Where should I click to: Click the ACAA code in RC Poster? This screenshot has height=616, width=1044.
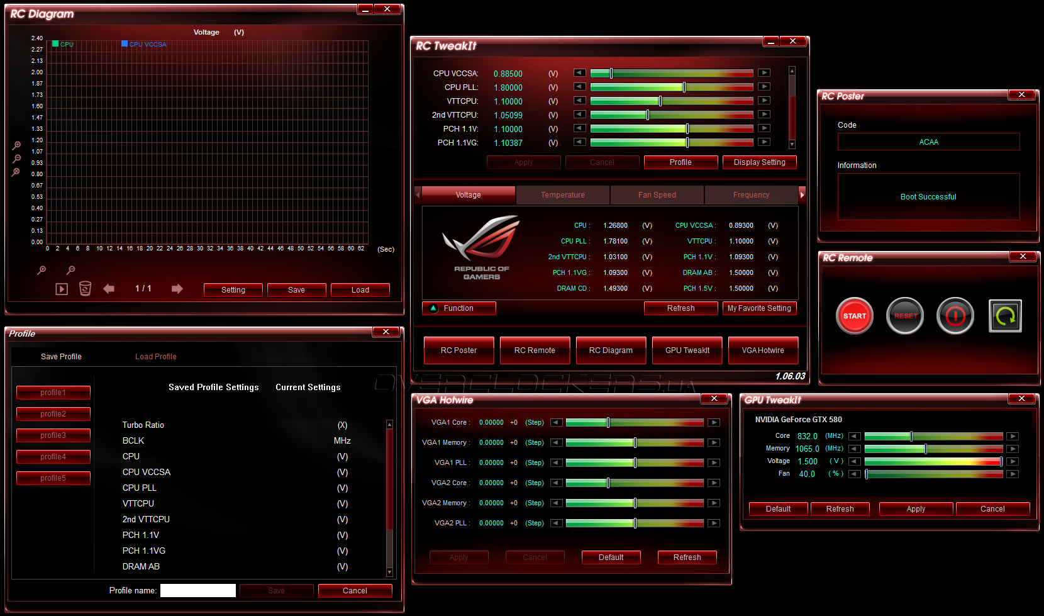pos(929,142)
